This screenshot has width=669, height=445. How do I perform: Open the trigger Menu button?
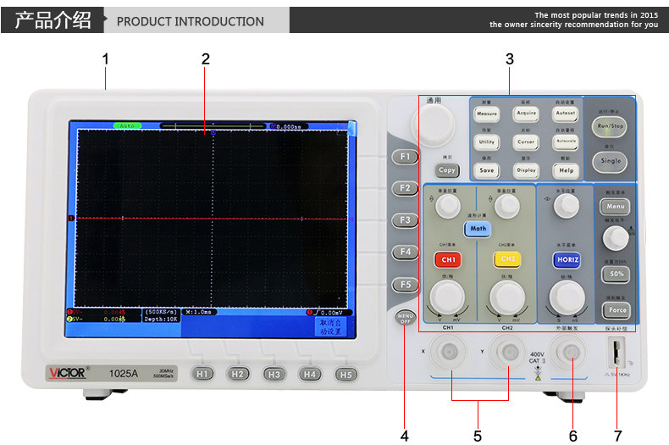pos(616,207)
